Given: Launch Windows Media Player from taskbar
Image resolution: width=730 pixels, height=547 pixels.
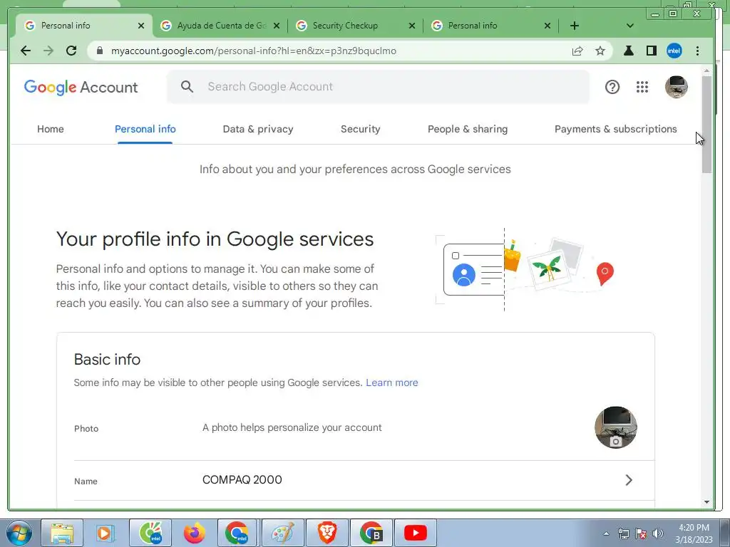Looking at the screenshot, I should (106, 533).
